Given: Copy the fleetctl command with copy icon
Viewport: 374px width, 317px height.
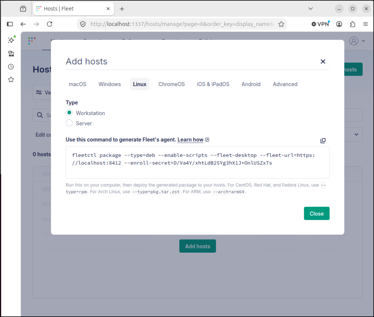Looking at the screenshot, I should coord(323,141).
